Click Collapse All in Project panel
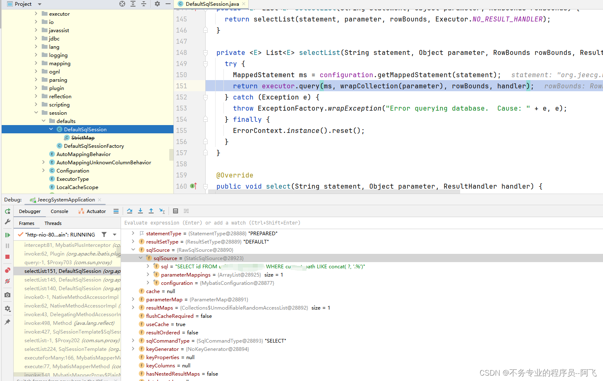 [144, 4]
